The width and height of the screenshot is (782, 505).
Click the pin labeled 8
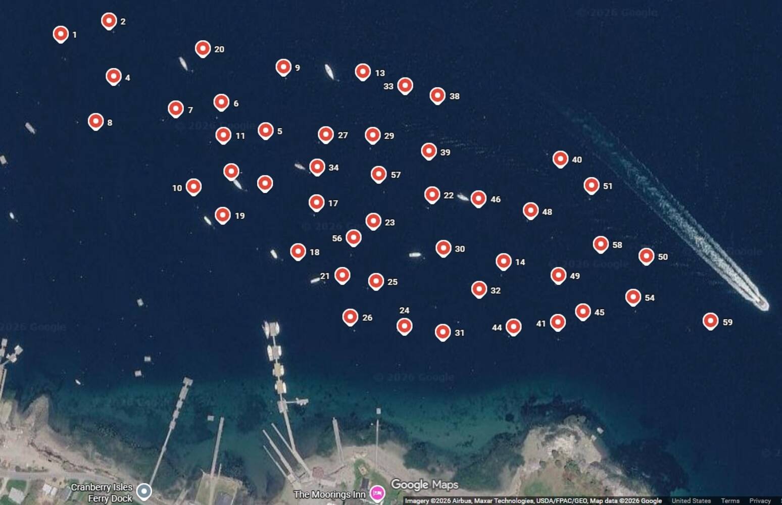(95, 122)
